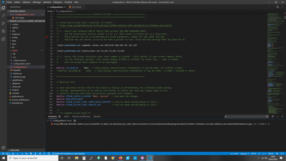Open the Déboguer menu

(58, 2)
